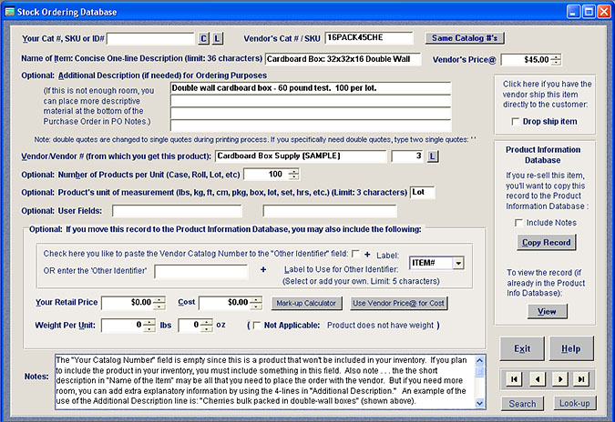This screenshot has width=615, height=422.
Task: Open the ITEM# label dropdown
Action: point(458,263)
